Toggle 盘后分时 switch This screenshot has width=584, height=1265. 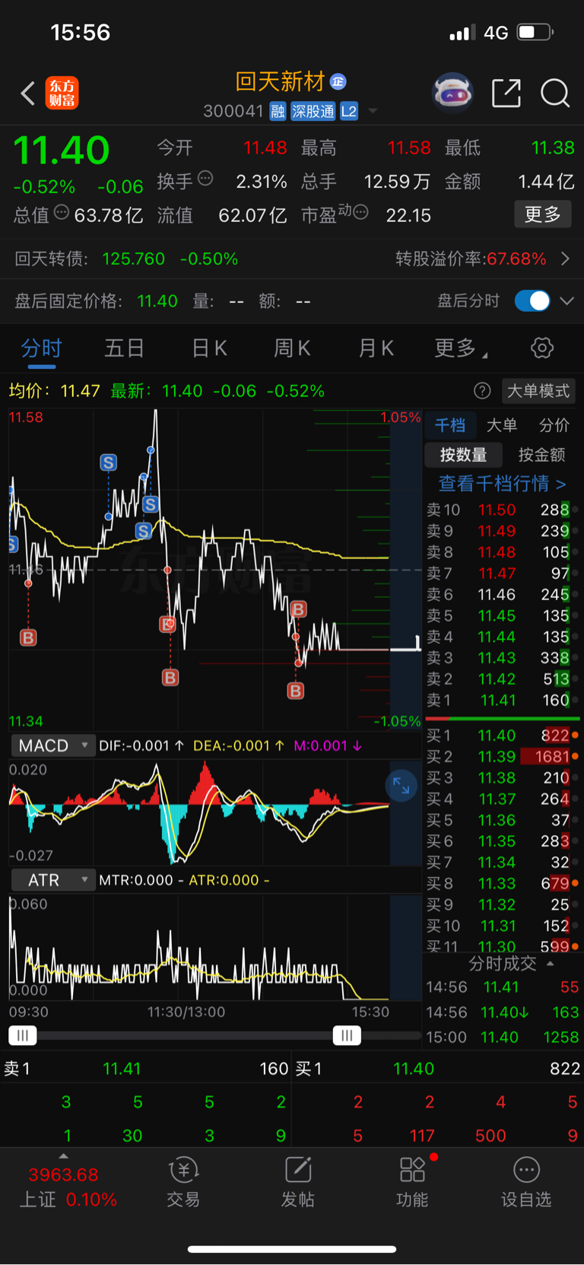[x=532, y=300]
